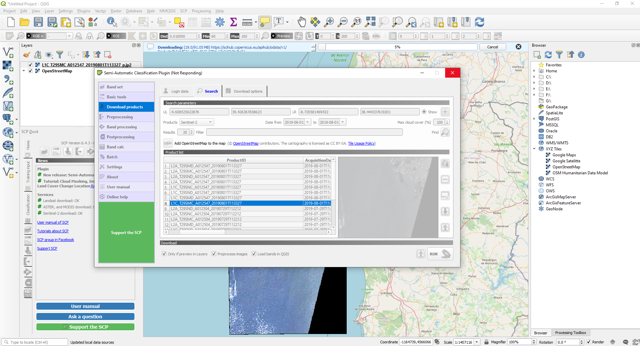
Task: Click the Zoom Full extent icon
Action: pos(370,22)
